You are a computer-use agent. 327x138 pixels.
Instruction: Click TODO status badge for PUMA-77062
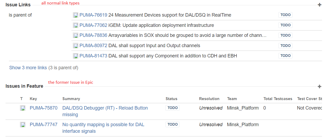(x=285, y=25)
